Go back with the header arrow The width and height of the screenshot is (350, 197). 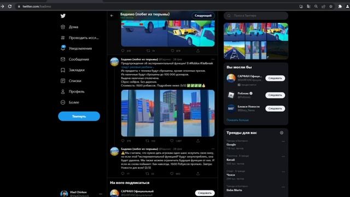click(112, 16)
